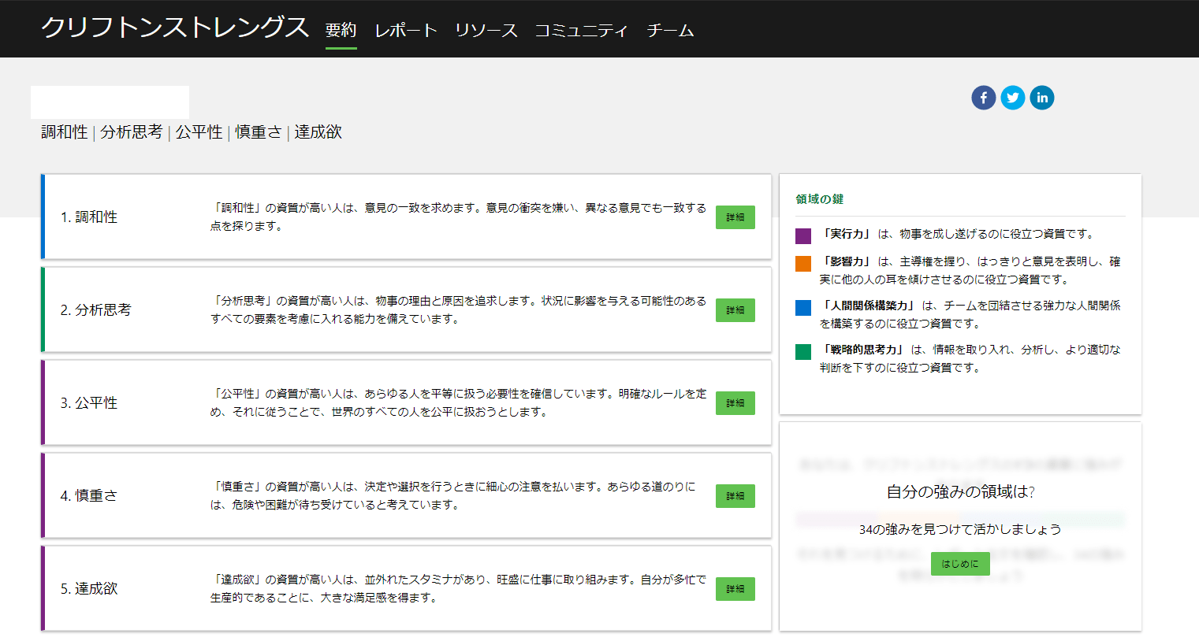Click 慎重さ in the top summary line

point(259,132)
